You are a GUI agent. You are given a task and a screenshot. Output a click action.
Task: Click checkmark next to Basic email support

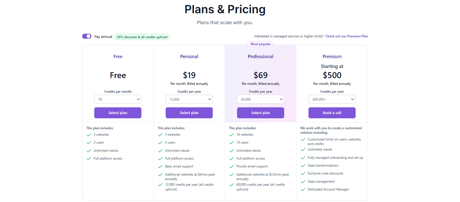click(x=160, y=167)
